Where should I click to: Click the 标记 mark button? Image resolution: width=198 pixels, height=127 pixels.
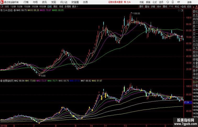tap(177, 7)
